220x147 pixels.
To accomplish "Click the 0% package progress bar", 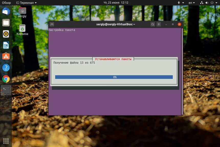I will click(x=114, y=77).
